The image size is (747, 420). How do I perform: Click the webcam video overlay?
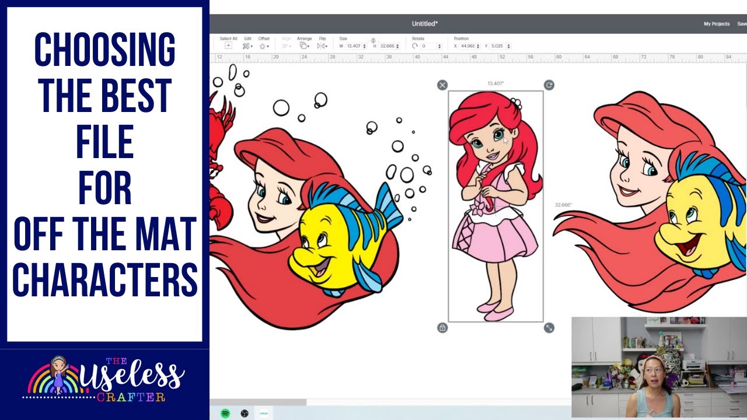[x=659, y=367]
